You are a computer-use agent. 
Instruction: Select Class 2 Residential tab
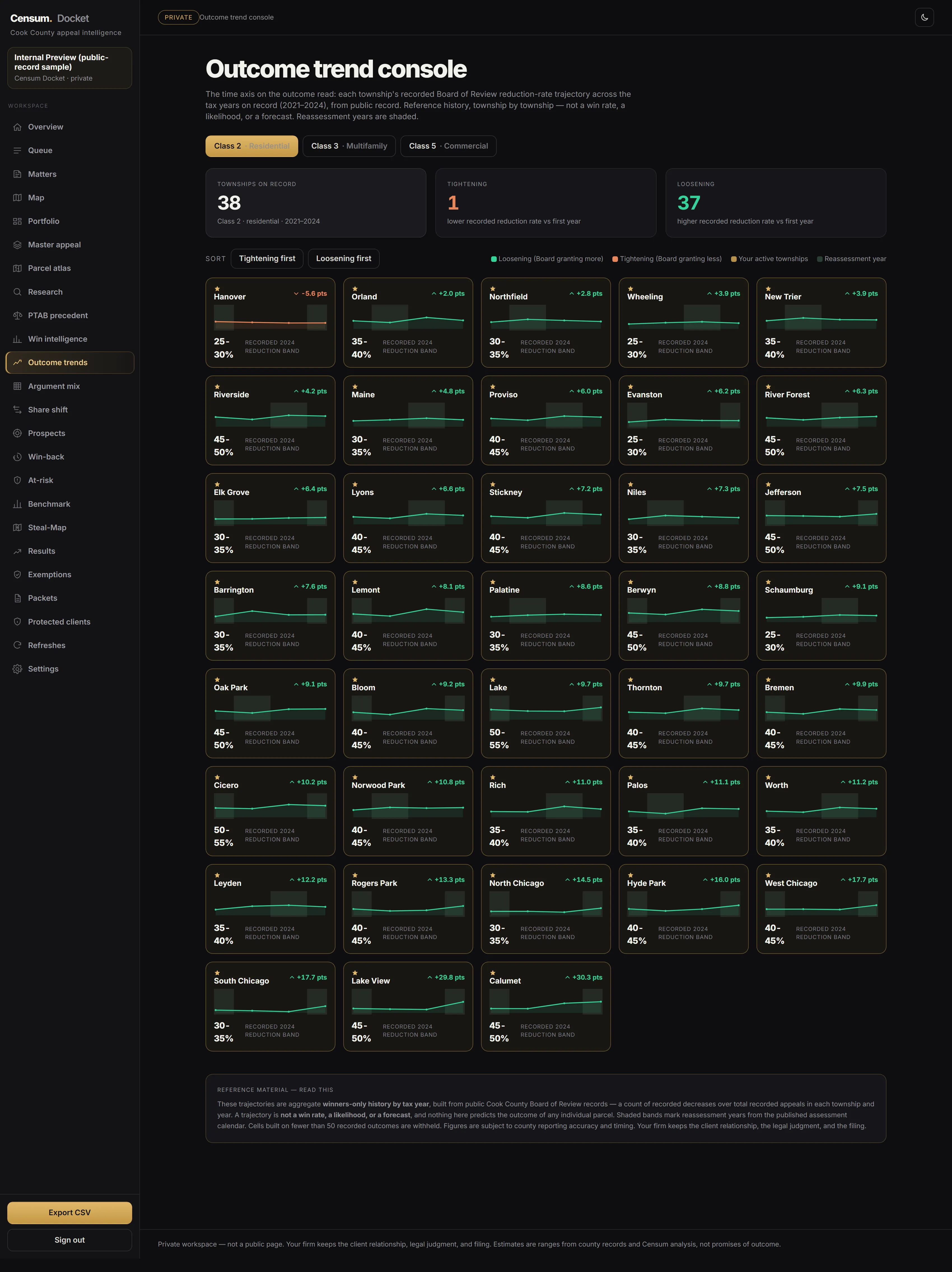coord(251,146)
